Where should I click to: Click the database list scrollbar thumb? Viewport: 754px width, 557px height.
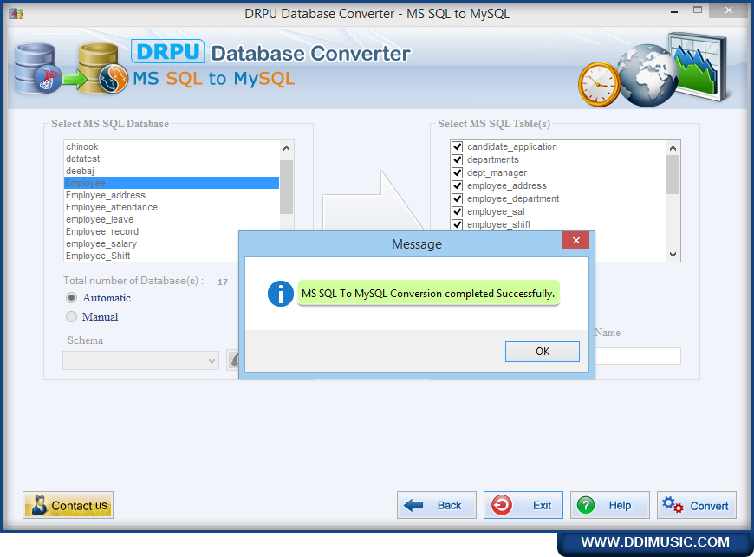(286, 187)
